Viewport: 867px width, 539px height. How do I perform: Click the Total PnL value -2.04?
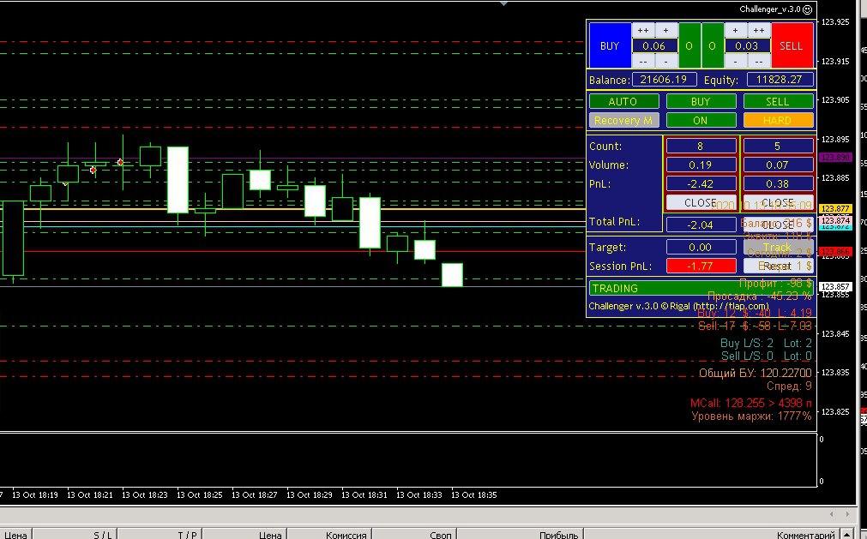[701, 225]
